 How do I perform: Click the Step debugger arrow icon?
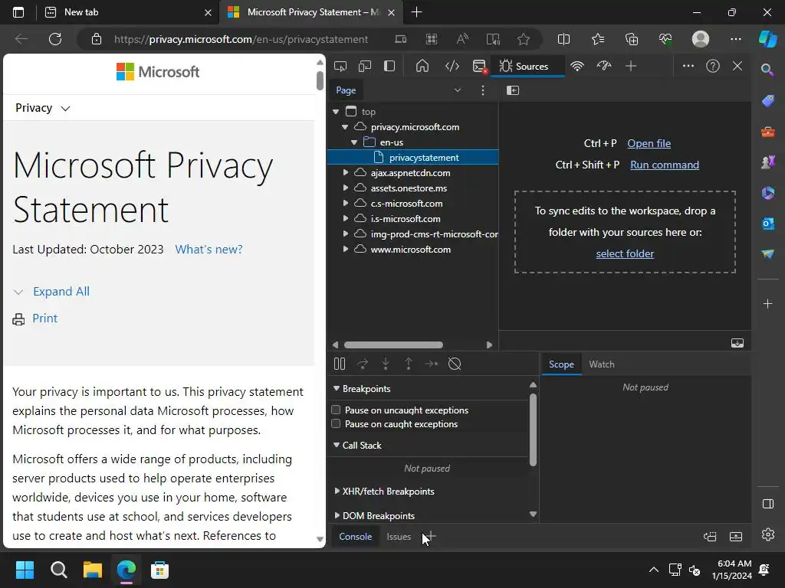[431, 364]
